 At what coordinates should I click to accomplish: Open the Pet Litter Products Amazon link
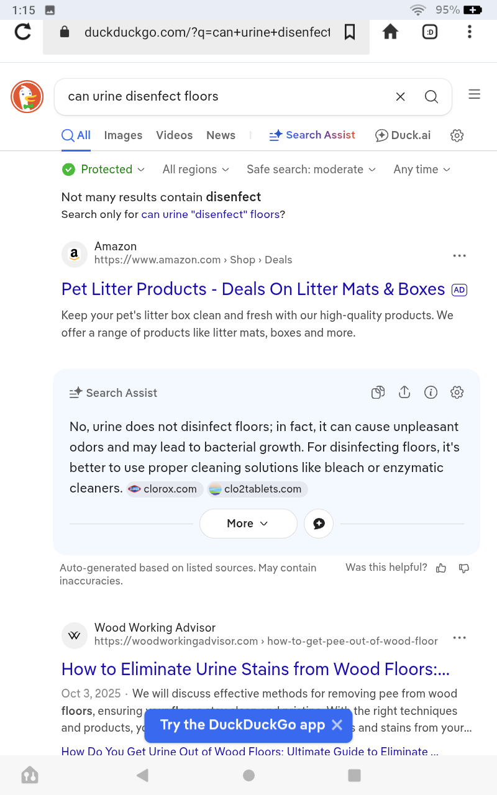tap(253, 289)
